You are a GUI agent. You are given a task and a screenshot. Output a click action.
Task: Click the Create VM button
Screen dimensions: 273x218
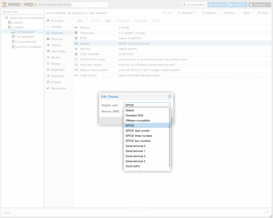pos(217,5)
